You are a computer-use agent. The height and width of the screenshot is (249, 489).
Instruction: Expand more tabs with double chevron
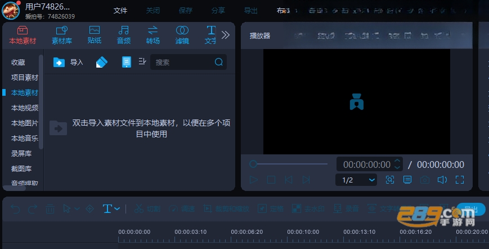pos(226,35)
